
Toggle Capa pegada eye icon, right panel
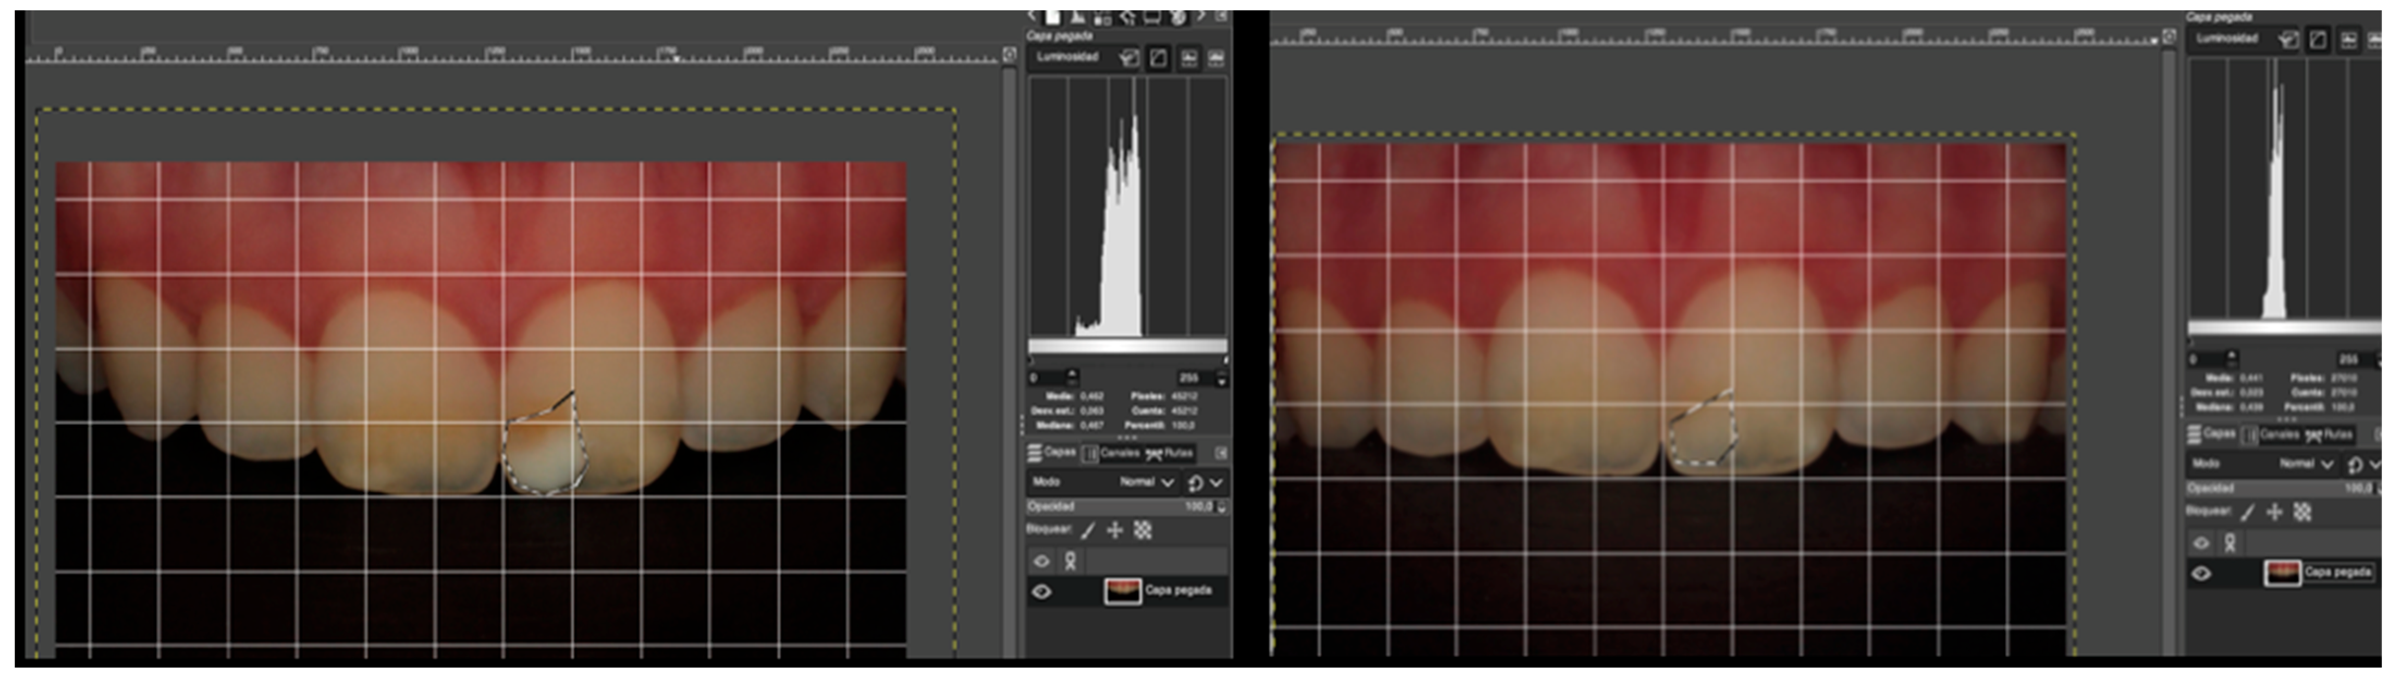2201,573
